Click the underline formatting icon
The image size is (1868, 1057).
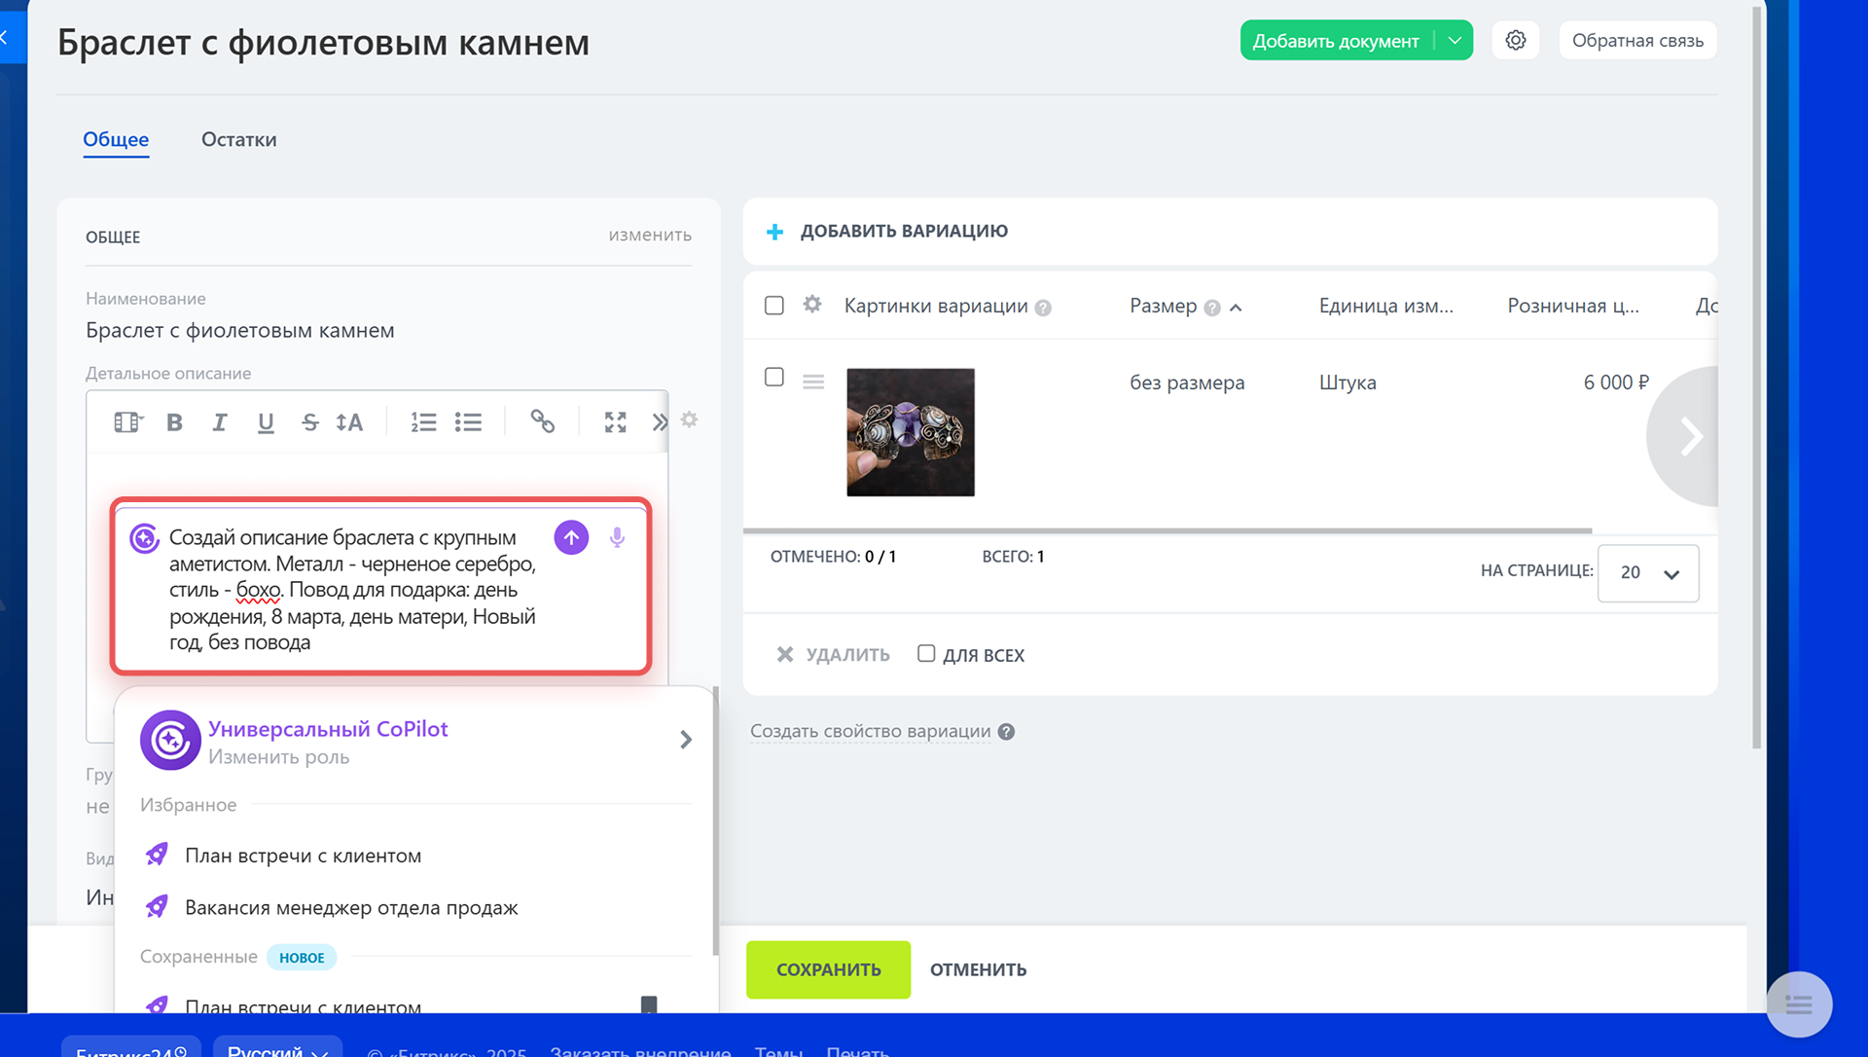pyautogui.click(x=266, y=421)
